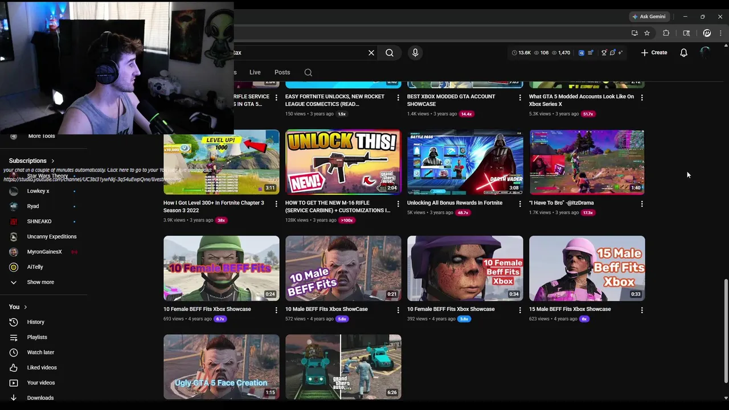Image resolution: width=729 pixels, height=410 pixels.
Task: Search within channel using the magnifier icon
Action: point(308,72)
